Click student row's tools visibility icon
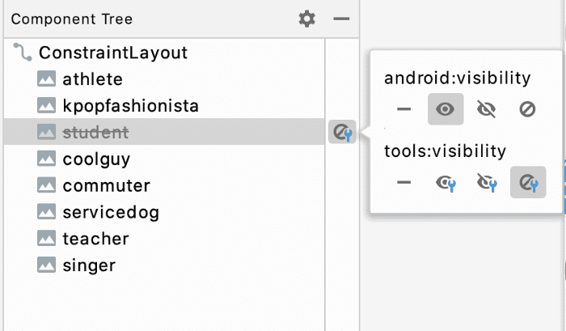This screenshot has width=566, height=331. click(x=342, y=132)
